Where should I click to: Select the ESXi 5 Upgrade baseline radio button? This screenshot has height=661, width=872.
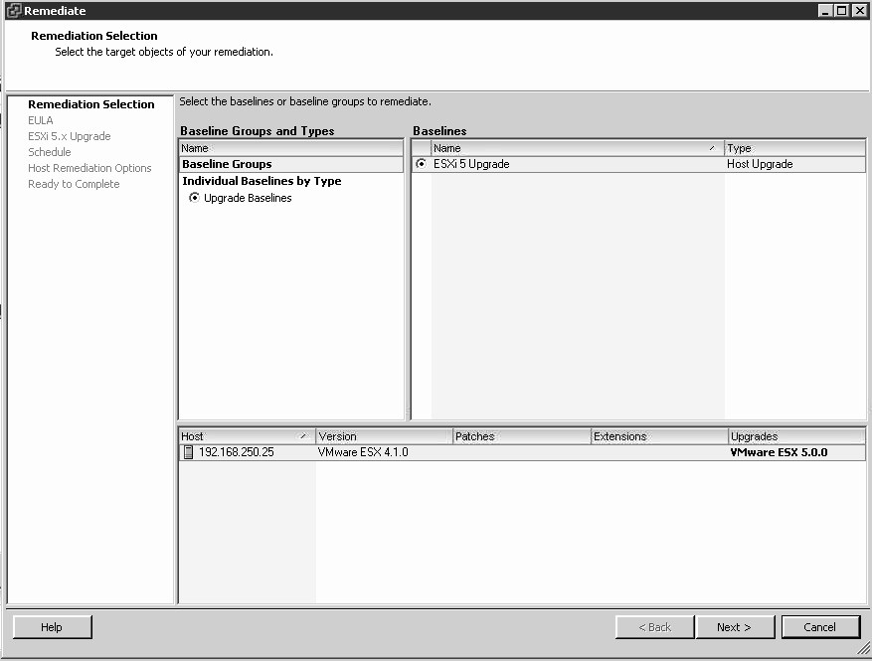[x=421, y=163]
